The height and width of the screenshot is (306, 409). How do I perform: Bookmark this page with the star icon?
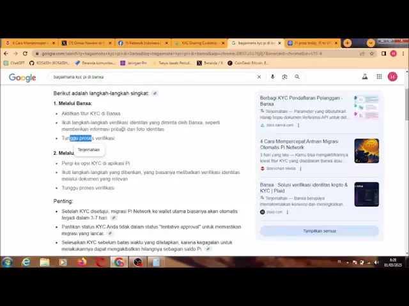coord(372,54)
